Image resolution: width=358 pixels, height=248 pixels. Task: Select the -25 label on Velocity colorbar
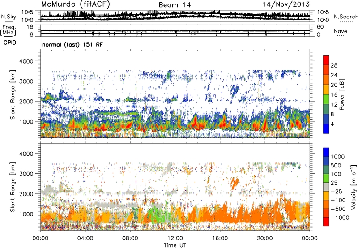[337, 192]
